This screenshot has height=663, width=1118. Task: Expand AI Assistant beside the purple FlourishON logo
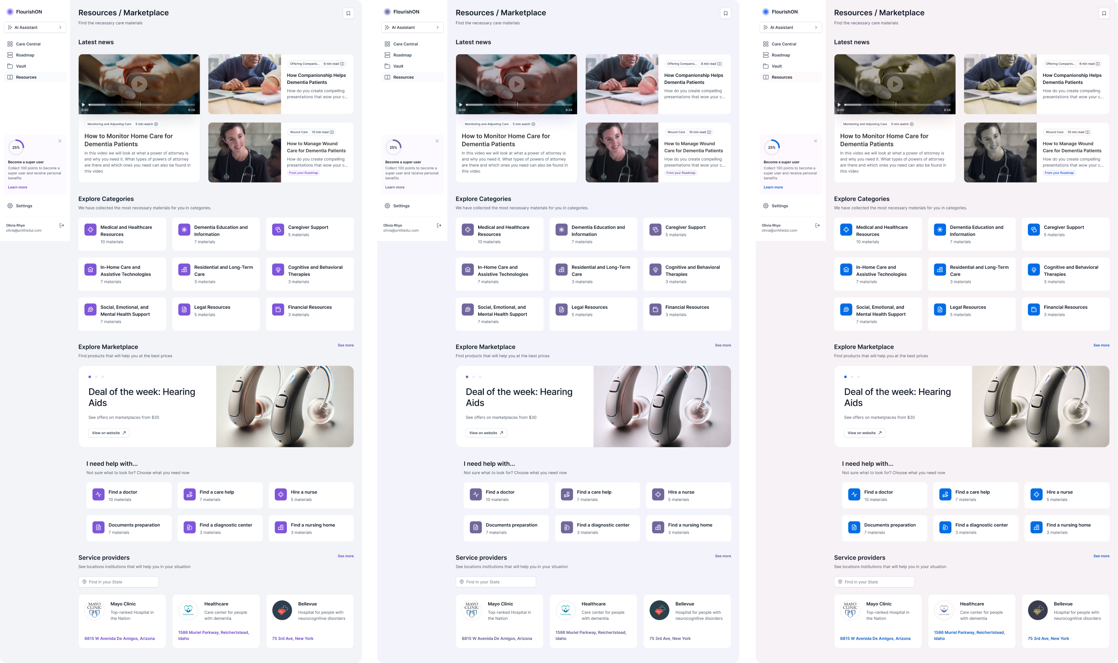coord(35,27)
